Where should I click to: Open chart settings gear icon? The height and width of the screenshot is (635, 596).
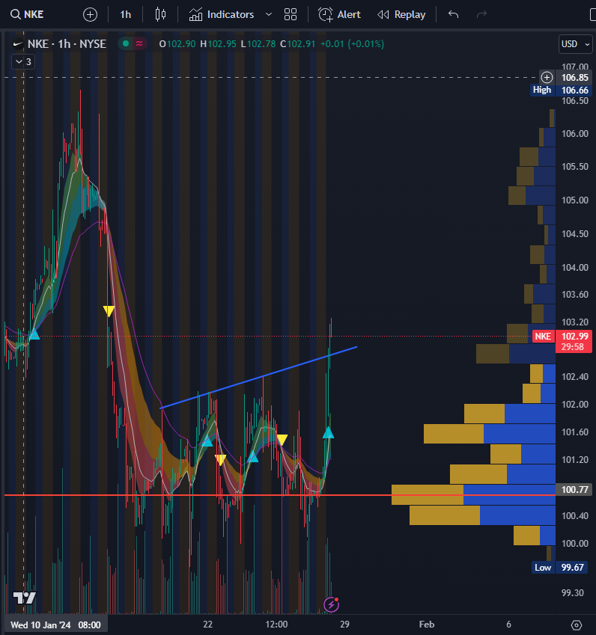tap(576, 625)
